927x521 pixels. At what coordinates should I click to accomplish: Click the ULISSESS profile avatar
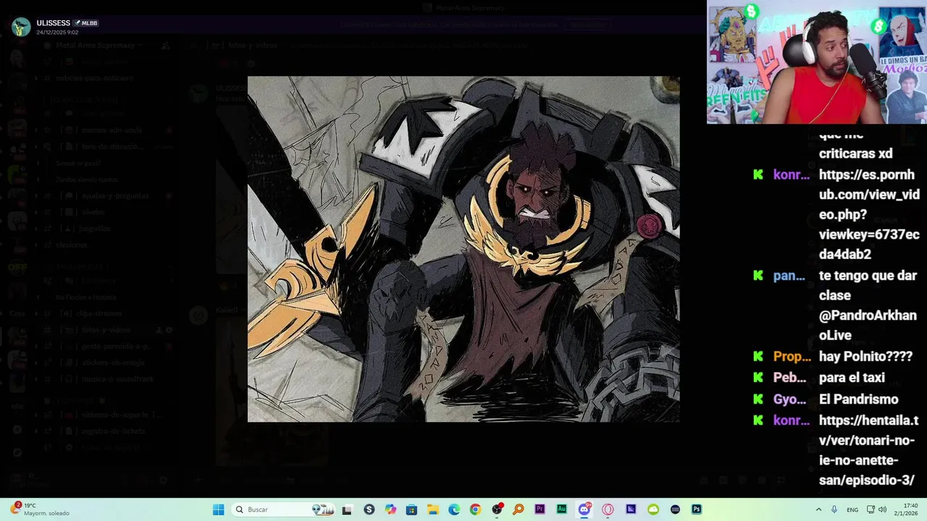pyautogui.click(x=21, y=27)
